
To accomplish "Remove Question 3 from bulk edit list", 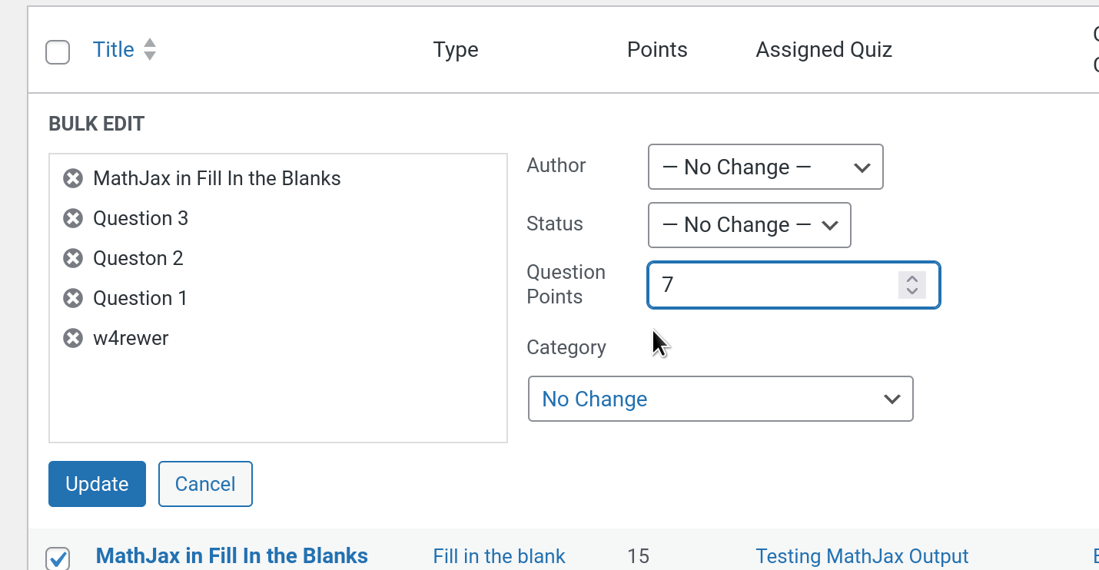I will pyautogui.click(x=72, y=219).
